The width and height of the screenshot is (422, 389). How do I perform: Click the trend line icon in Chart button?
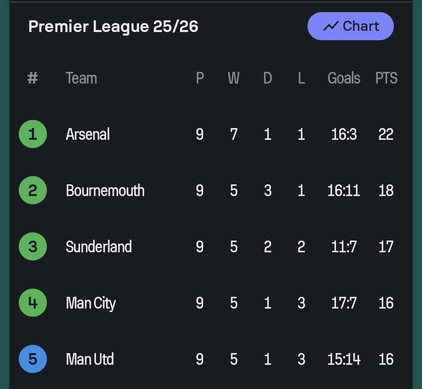point(331,27)
